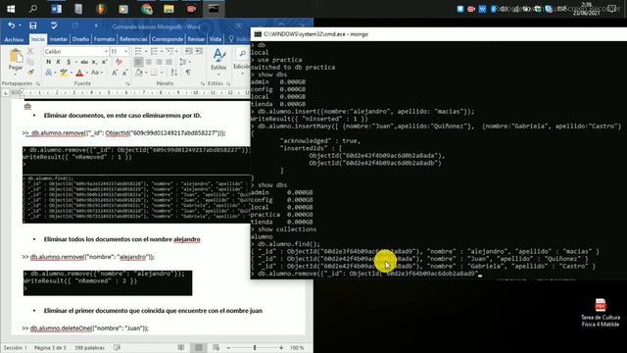
Task: Expand the Portapapeles dialog launcher
Action: pyautogui.click(x=38, y=83)
